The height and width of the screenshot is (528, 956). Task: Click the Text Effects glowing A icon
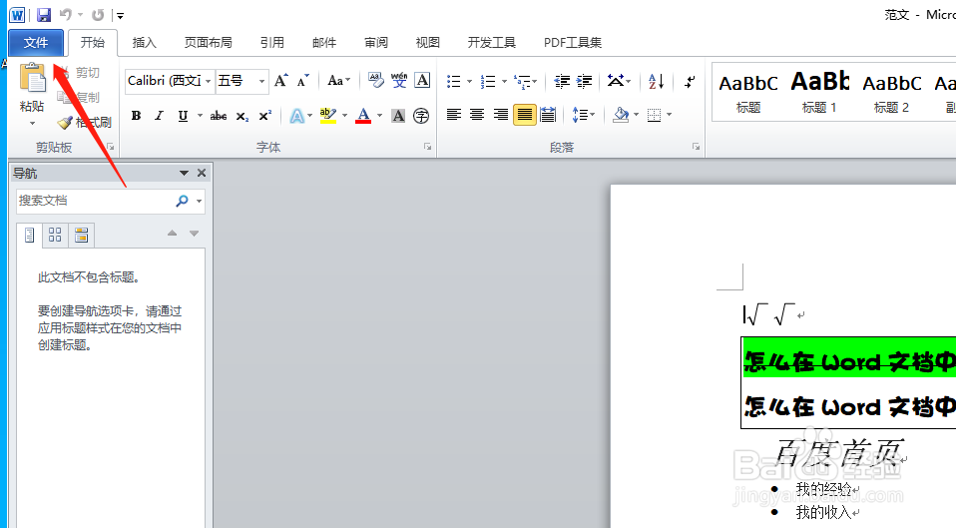tap(297, 116)
